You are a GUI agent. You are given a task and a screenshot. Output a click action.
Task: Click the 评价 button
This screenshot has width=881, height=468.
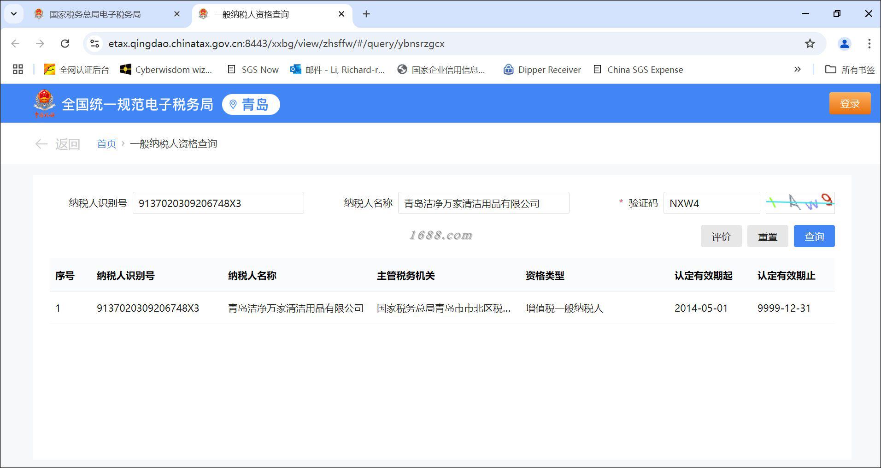(x=721, y=236)
